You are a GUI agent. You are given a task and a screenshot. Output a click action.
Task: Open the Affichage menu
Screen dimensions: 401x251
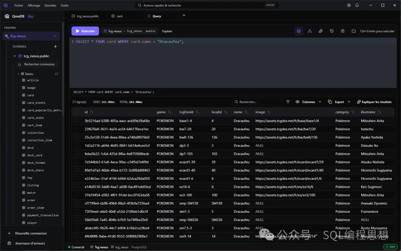34,6
